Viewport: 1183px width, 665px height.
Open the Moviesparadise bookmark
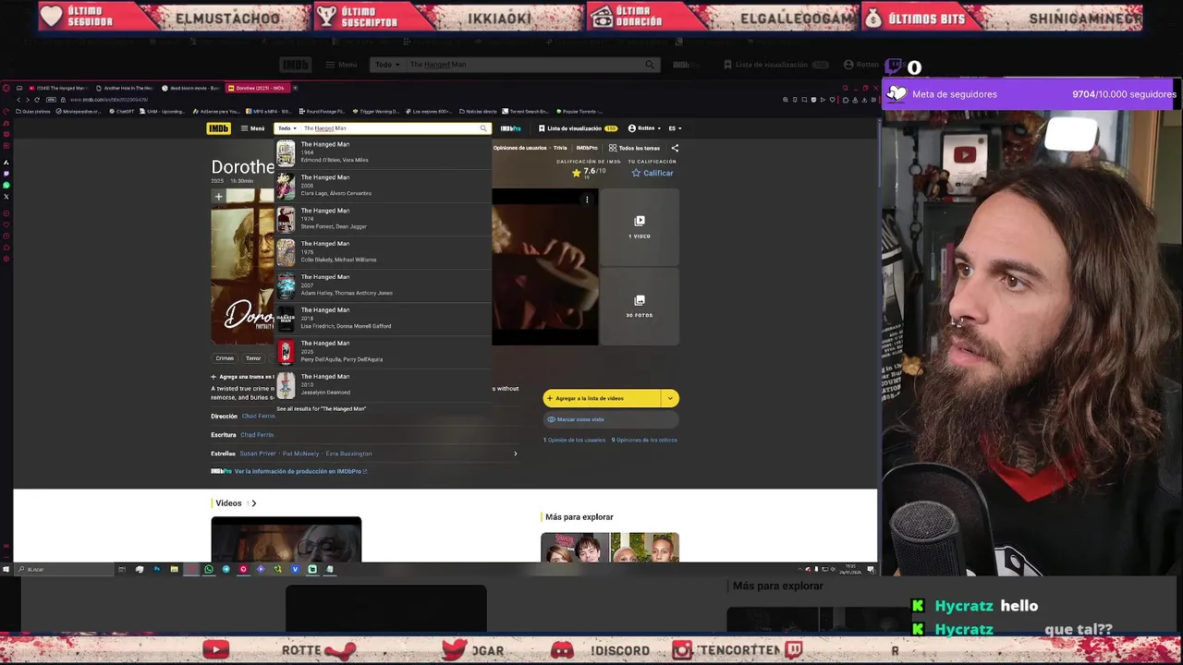pos(80,112)
